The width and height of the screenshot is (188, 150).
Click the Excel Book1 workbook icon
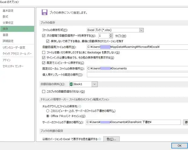click(x=71, y=84)
